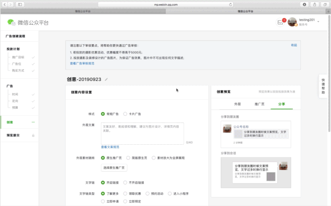
Task: Reload the page with the refresh icon
Action: [230, 5]
